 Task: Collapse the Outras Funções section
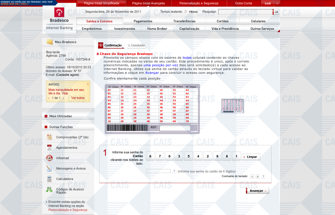click(46, 127)
